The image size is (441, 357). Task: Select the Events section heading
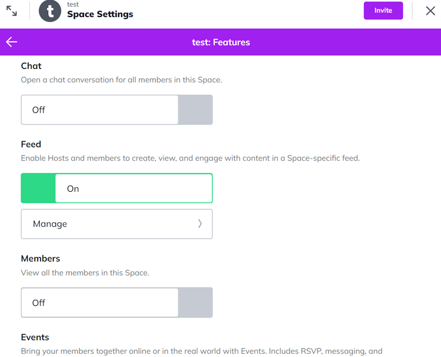pyautogui.click(x=35, y=337)
